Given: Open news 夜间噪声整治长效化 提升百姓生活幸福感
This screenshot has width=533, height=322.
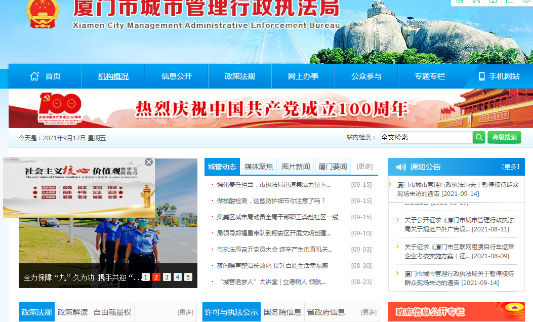Looking at the screenshot, I should 272,266.
